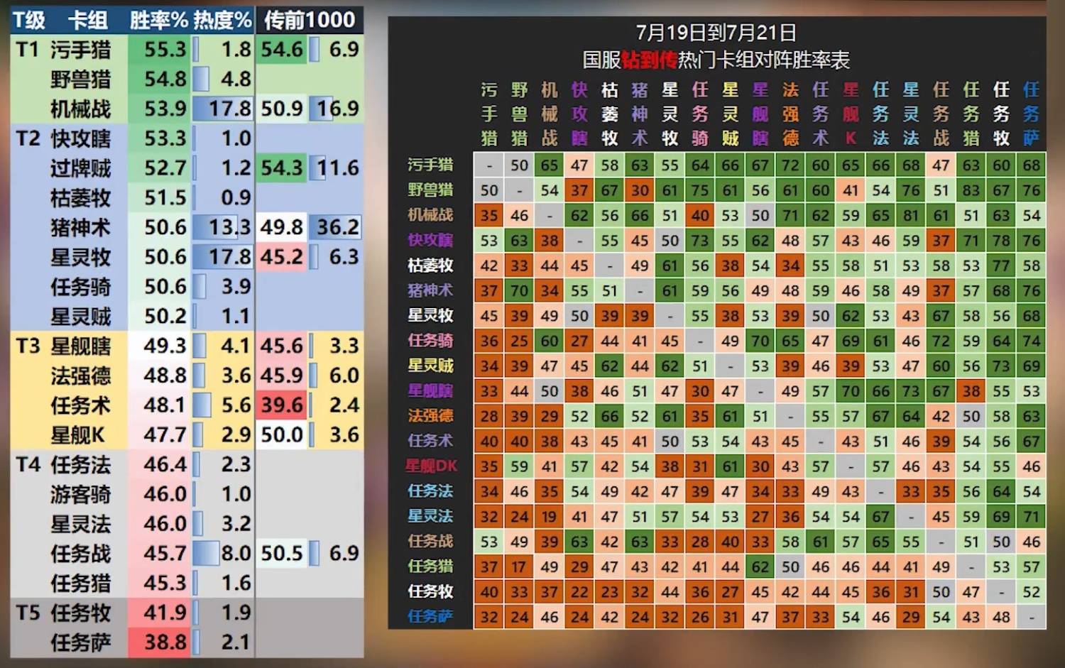
Task: Click the date title 7月19日到7月21日
Action: pyautogui.click(x=716, y=33)
